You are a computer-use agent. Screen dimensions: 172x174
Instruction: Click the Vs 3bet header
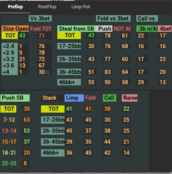coord(40,19)
